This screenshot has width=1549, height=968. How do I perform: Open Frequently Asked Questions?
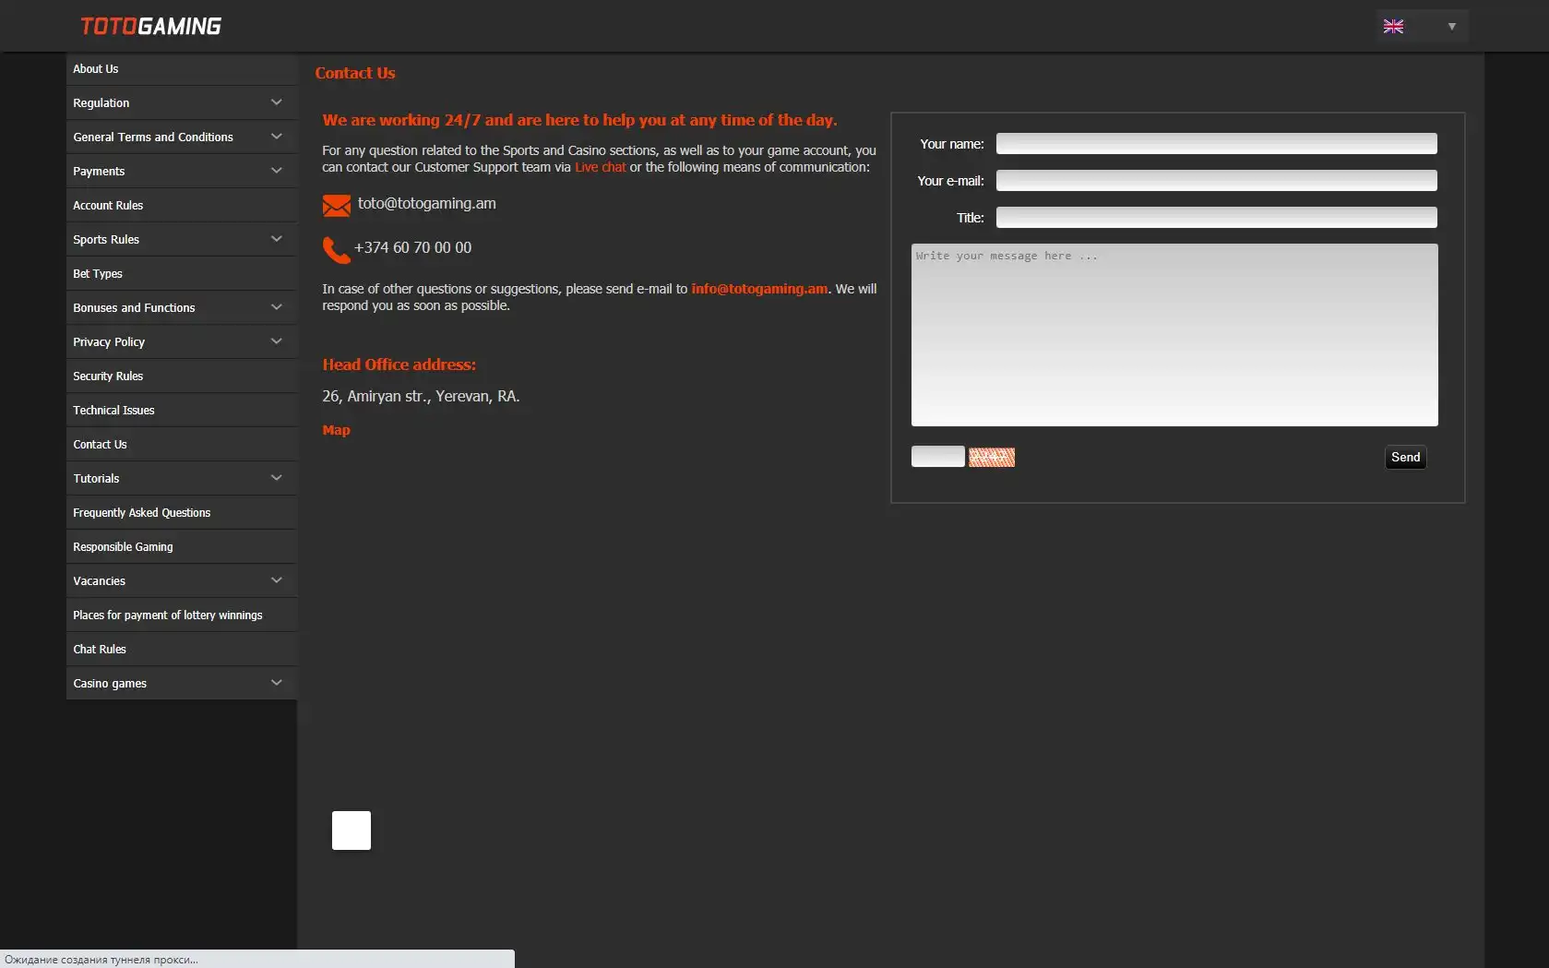(182, 512)
